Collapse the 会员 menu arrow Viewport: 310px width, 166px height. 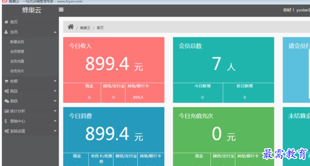55,32
